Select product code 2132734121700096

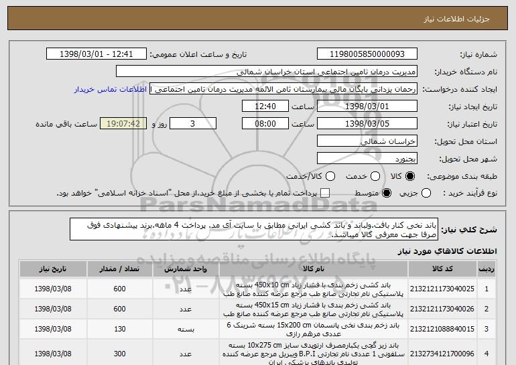tap(442, 354)
